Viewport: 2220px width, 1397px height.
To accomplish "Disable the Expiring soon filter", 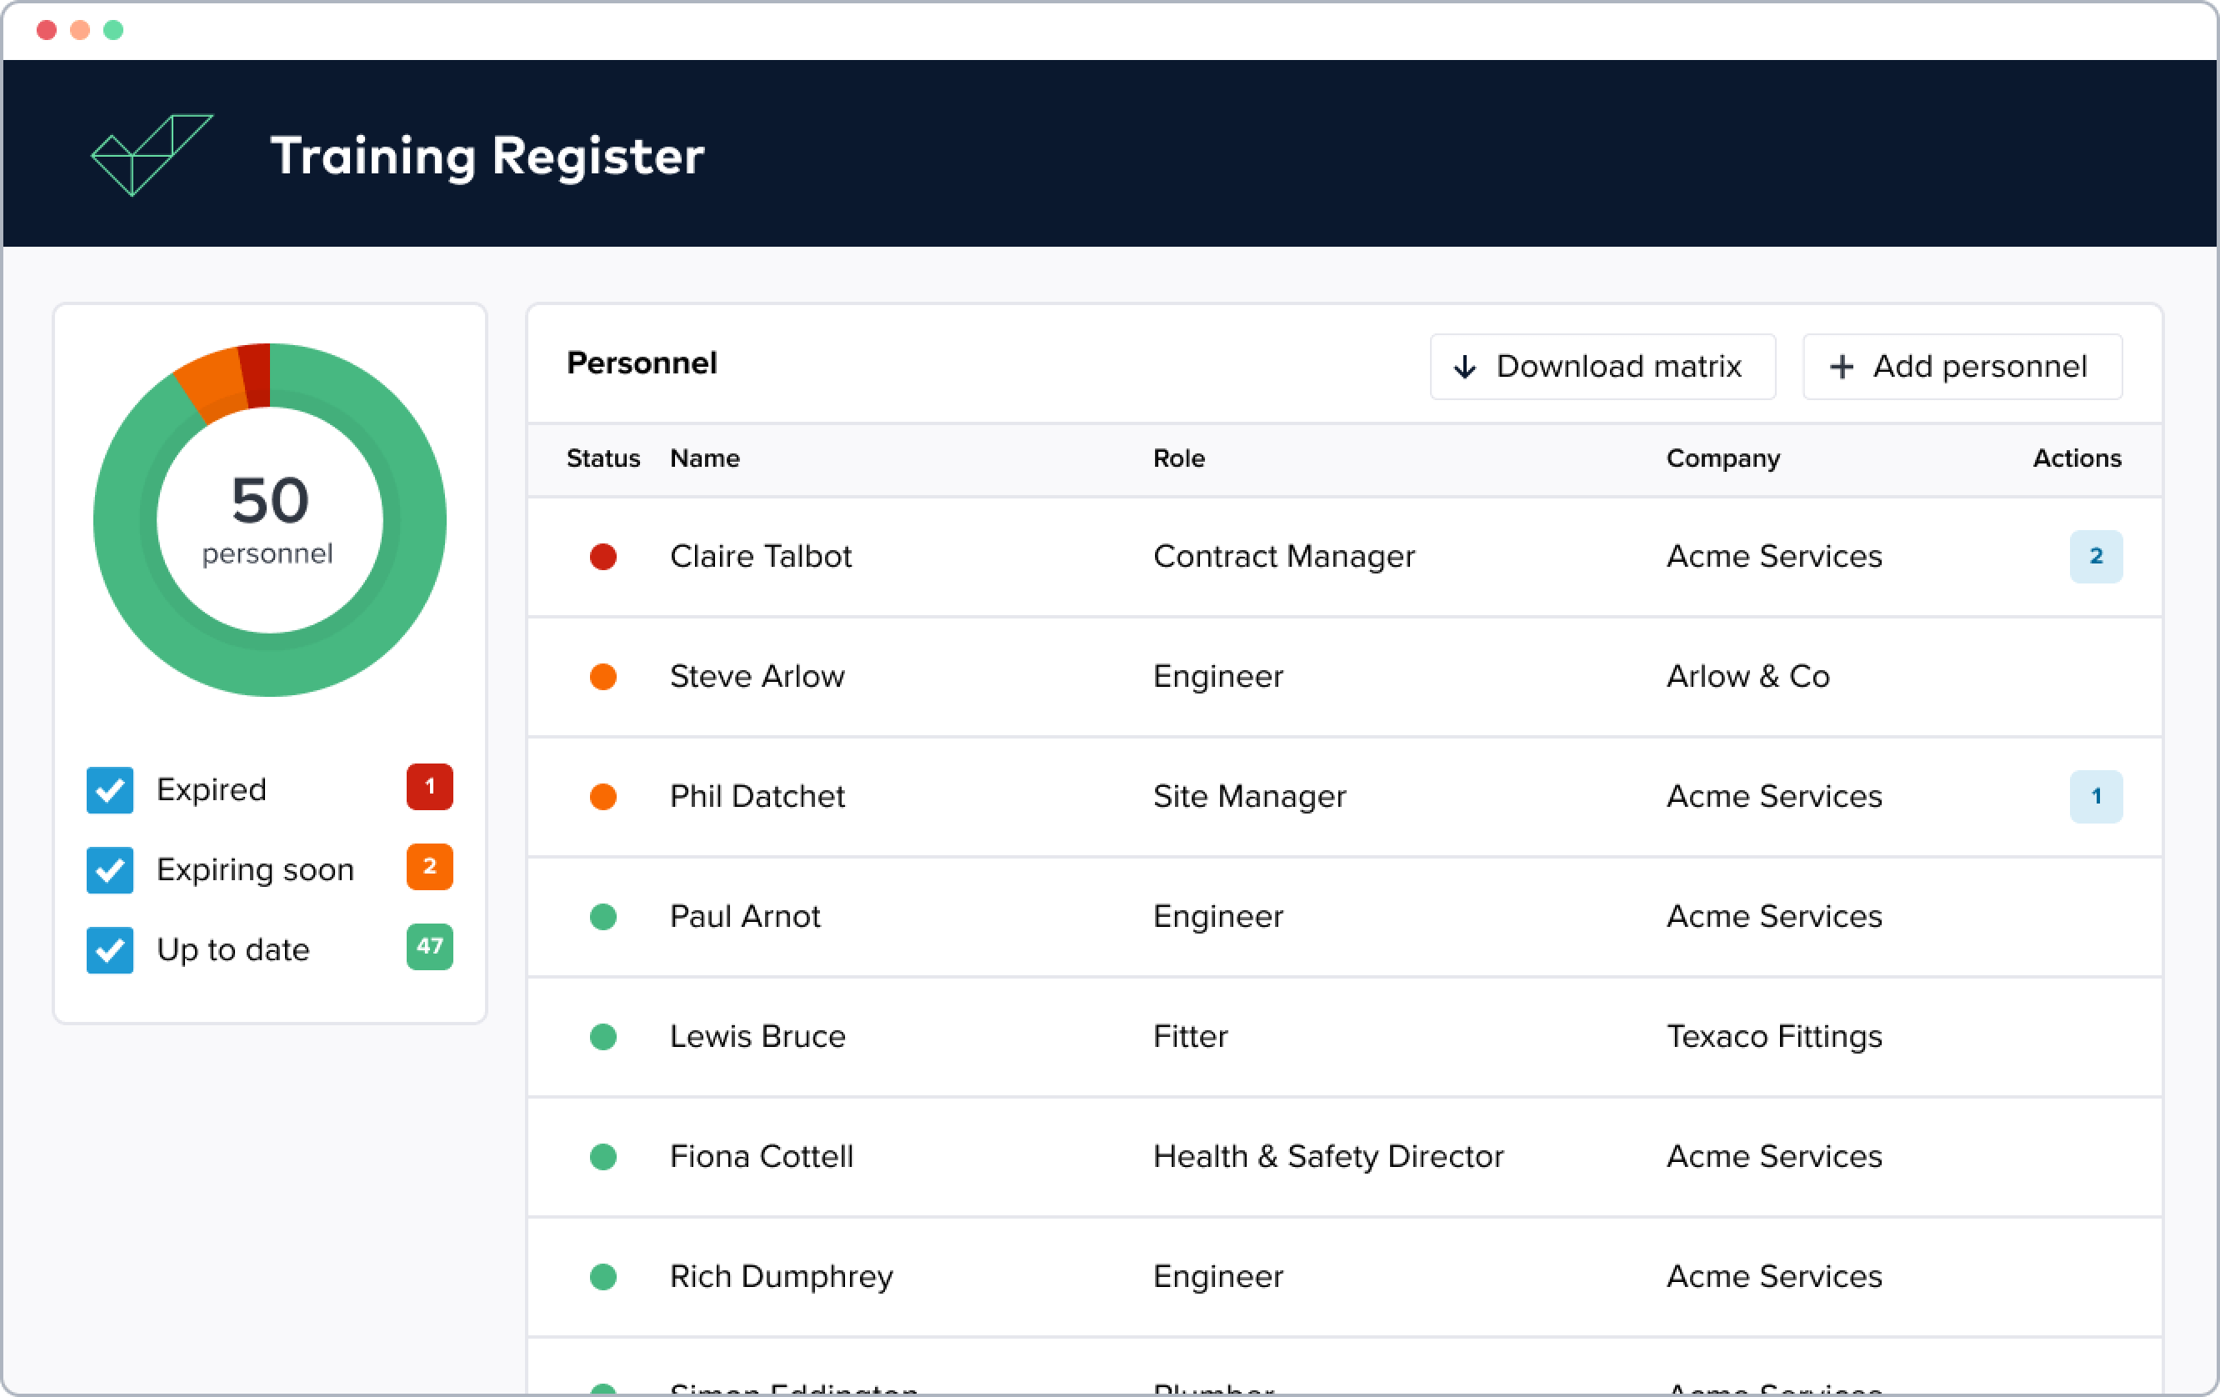I will pos(109,869).
